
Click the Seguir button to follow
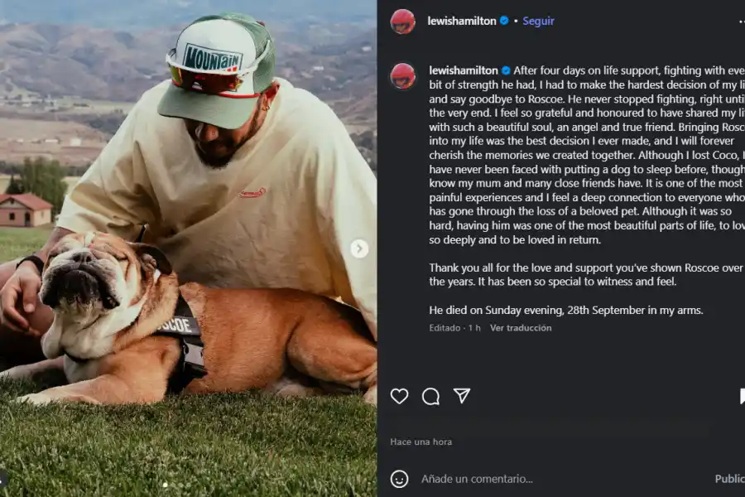coord(538,20)
